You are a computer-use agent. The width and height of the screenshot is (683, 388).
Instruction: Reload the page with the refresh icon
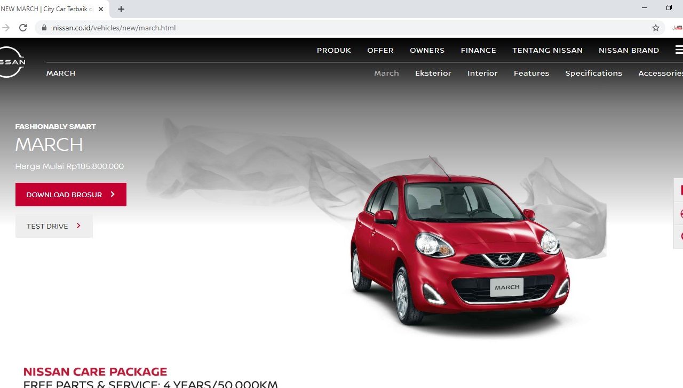point(23,28)
